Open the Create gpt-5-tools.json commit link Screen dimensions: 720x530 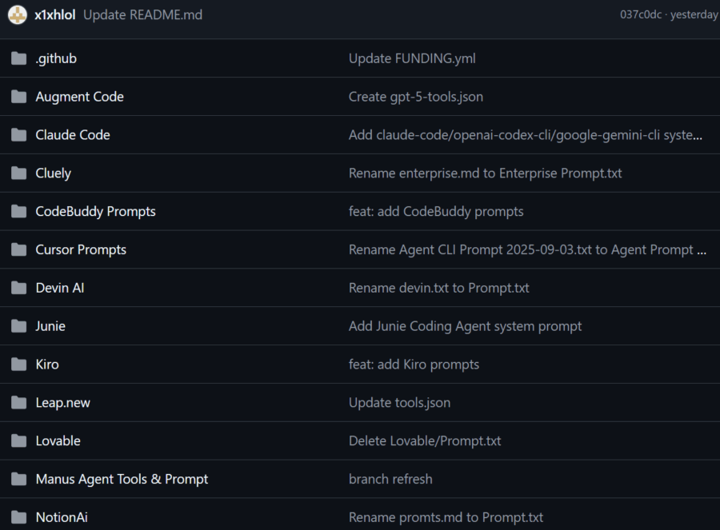click(x=415, y=97)
